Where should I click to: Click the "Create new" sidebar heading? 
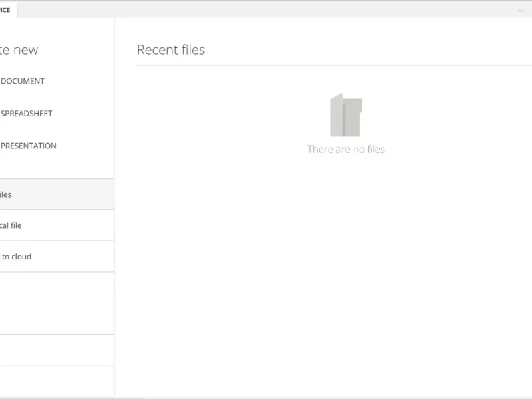[20, 50]
